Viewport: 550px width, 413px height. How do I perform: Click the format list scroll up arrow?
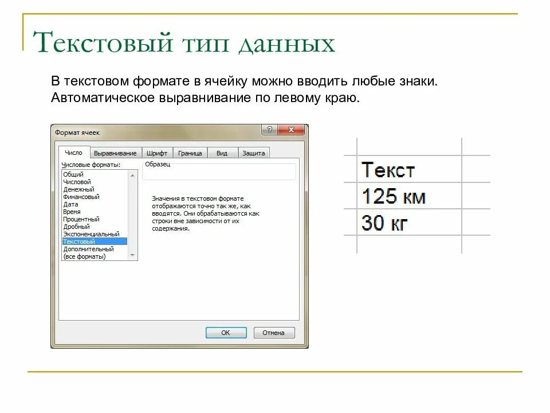coord(132,175)
